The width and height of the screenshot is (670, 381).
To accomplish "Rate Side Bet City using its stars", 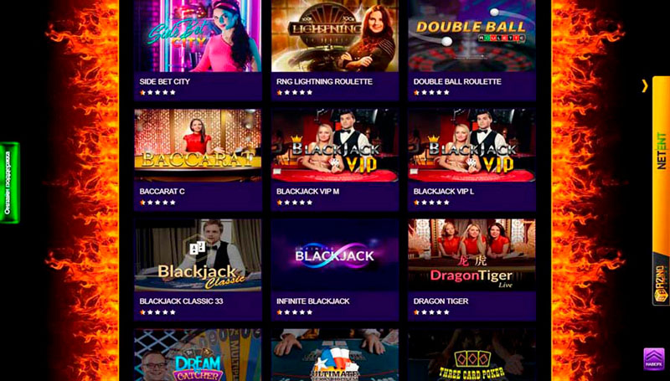I will tap(157, 92).
